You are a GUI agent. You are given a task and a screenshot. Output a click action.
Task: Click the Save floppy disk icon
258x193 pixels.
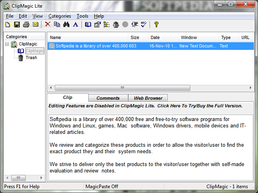[17, 25]
